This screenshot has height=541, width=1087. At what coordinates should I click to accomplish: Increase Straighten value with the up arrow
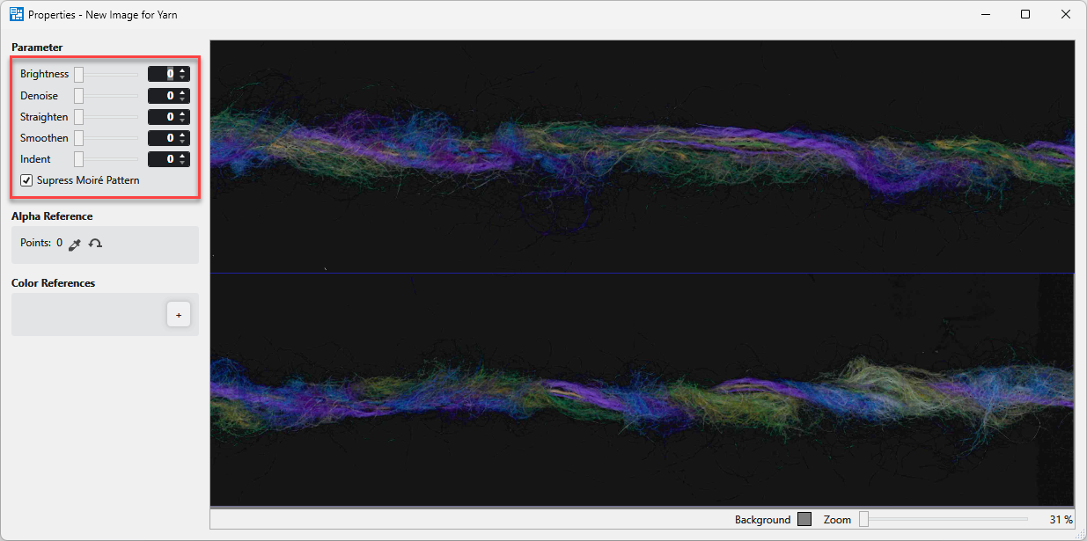(182, 113)
